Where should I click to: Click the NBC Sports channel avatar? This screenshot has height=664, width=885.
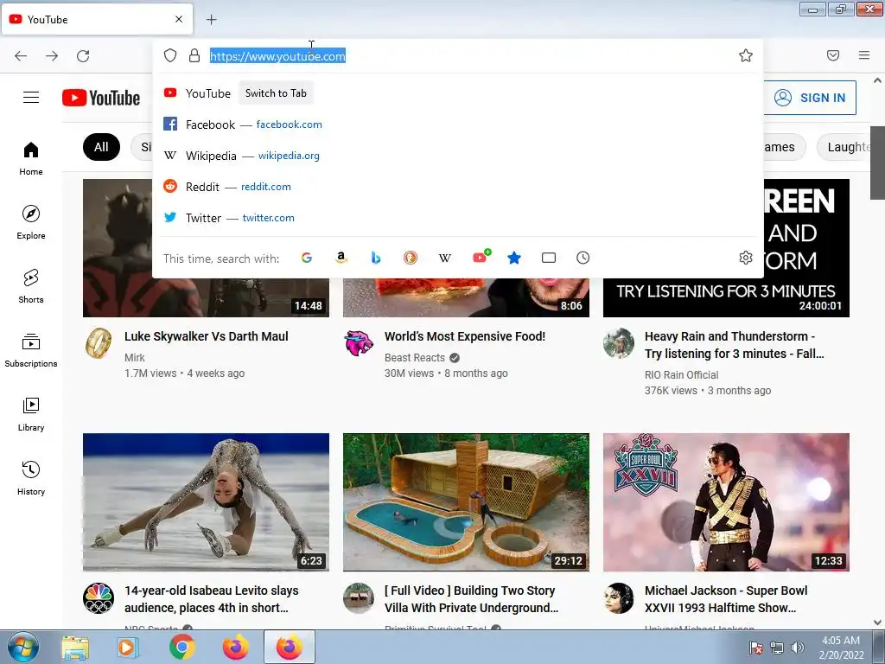point(99,598)
